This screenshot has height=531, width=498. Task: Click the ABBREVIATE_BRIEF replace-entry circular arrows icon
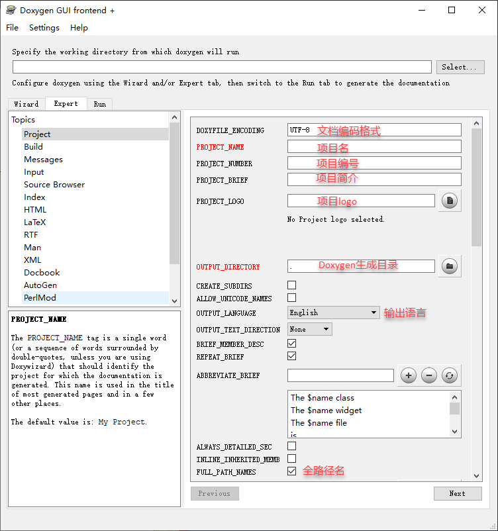tap(450, 375)
